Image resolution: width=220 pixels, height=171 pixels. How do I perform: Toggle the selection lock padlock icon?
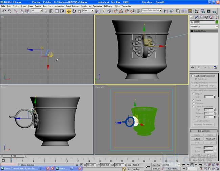tap(77, 165)
